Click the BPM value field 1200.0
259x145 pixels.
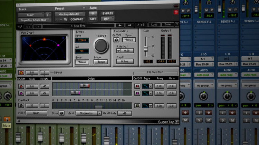click(x=82, y=40)
